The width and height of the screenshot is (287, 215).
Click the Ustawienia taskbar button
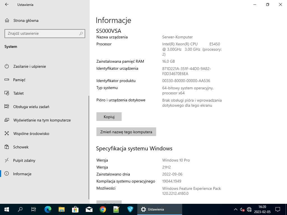[159, 209]
